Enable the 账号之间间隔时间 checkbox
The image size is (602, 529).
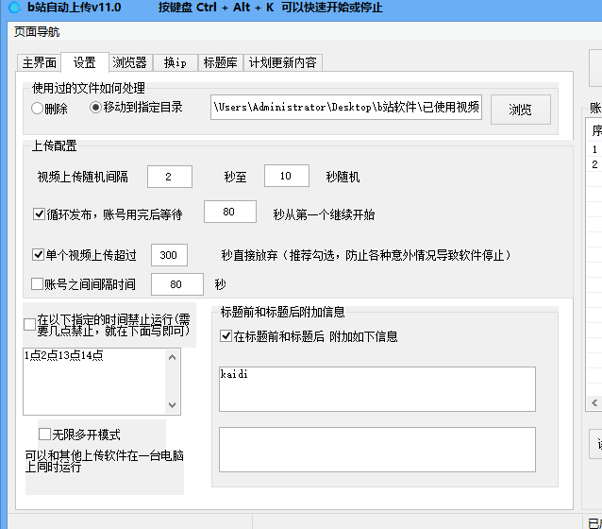[x=37, y=284]
